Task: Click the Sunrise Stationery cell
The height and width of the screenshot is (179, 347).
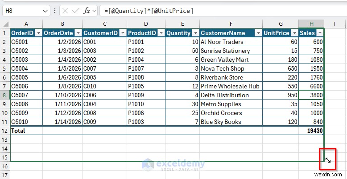Action: tap(231, 51)
